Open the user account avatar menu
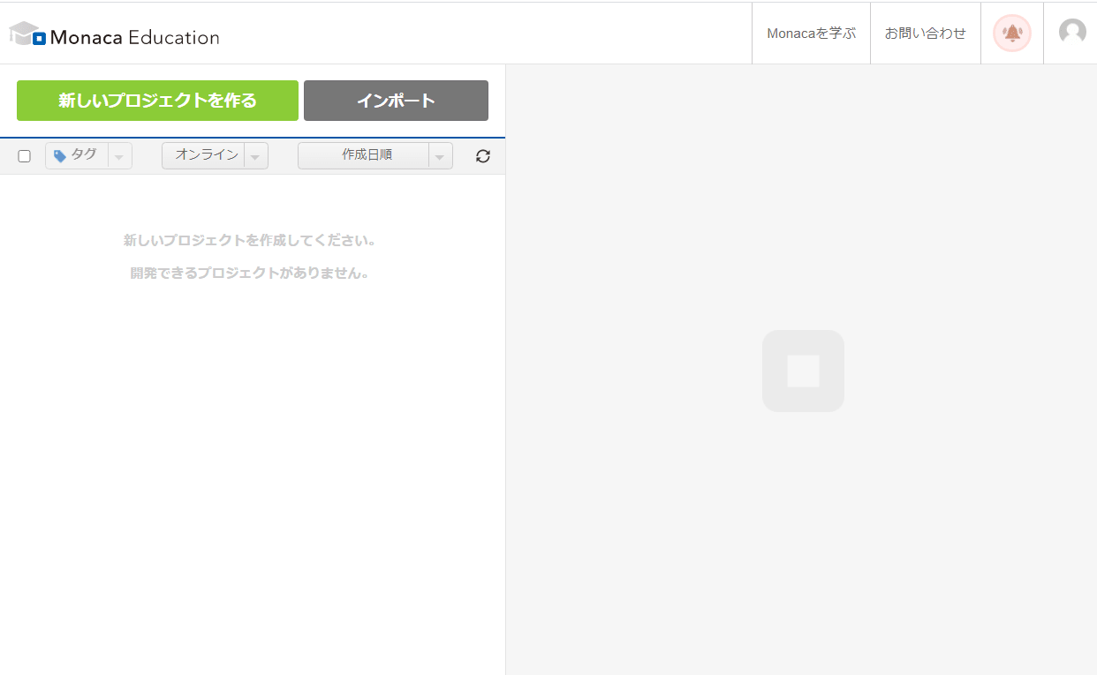Image resolution: width=1097 pixels, height=675 pixels. point(1072,33)
